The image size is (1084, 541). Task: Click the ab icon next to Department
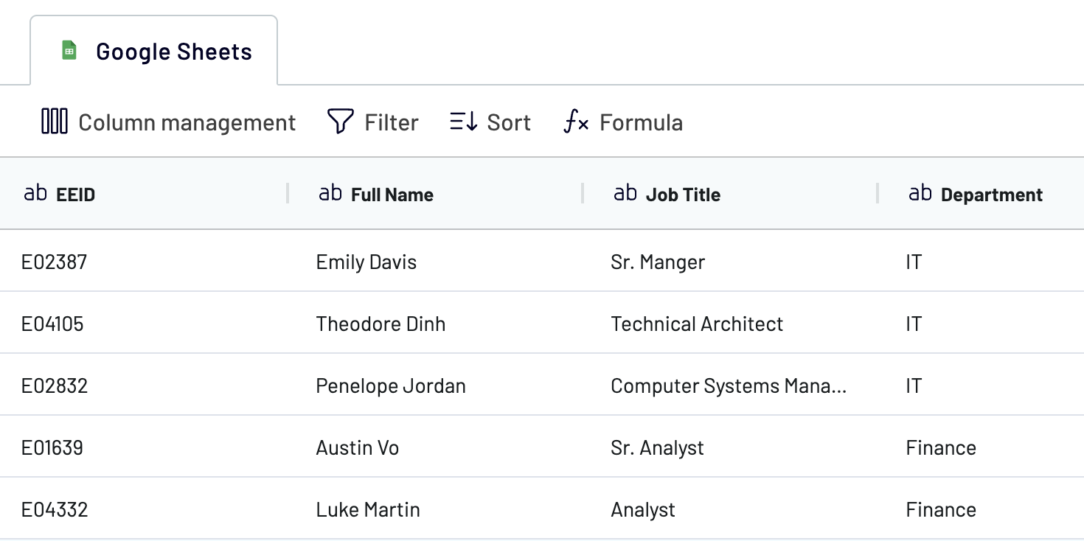coord(920,193)
